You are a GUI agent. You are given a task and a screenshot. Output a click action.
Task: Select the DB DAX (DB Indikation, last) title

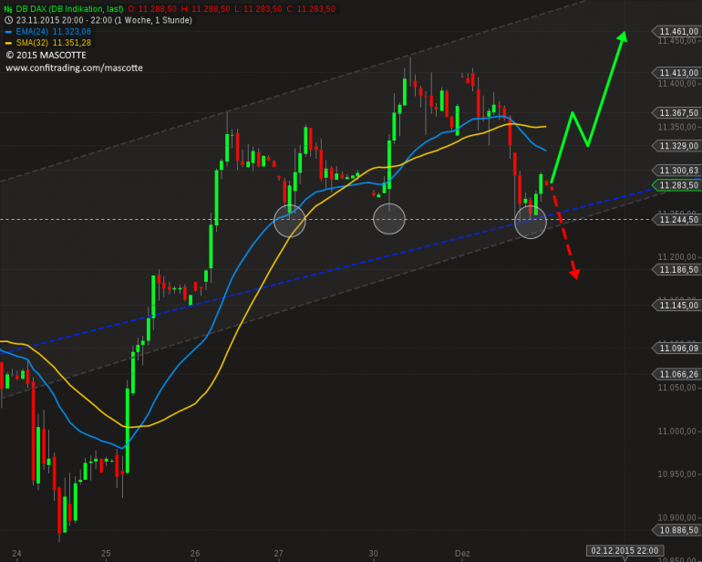69,9
